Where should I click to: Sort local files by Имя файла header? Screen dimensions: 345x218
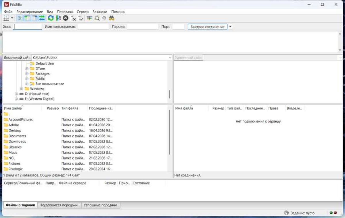pos(13,108)
